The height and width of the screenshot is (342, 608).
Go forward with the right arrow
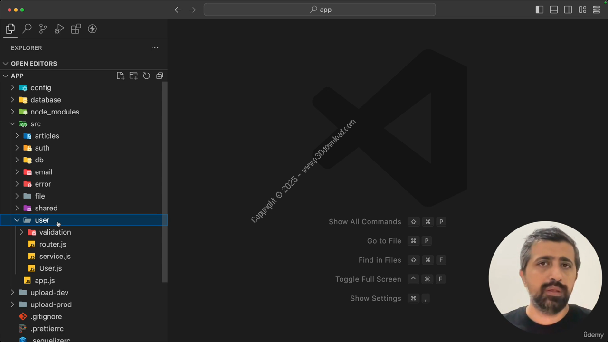pos(192,9)
